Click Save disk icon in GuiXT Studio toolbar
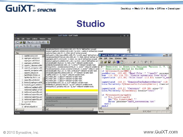The image size is (183, 137). pos(24,42)
